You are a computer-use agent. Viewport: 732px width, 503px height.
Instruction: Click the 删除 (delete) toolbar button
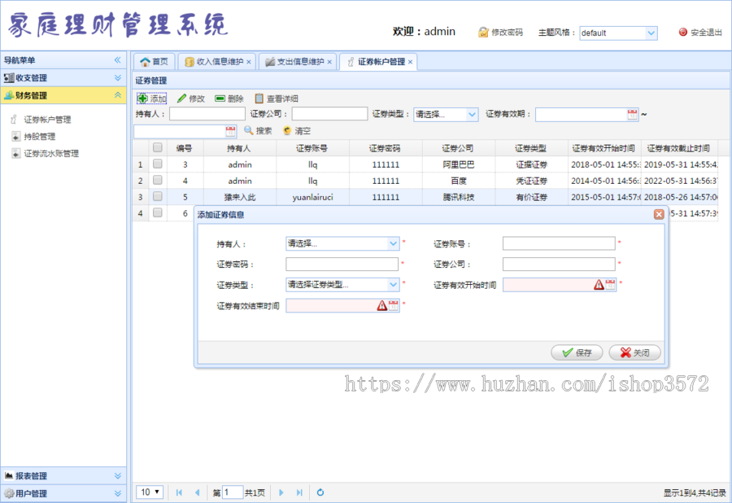229,98
